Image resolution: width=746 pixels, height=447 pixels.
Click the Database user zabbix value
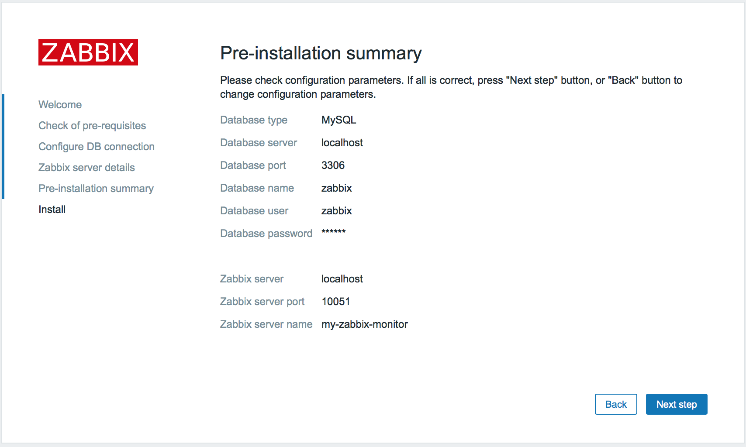(x=337, y=211)
